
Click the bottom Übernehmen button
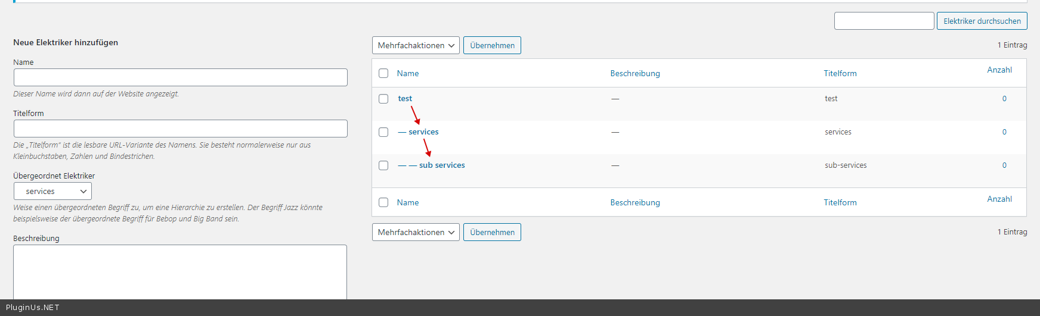click(492, 232)
